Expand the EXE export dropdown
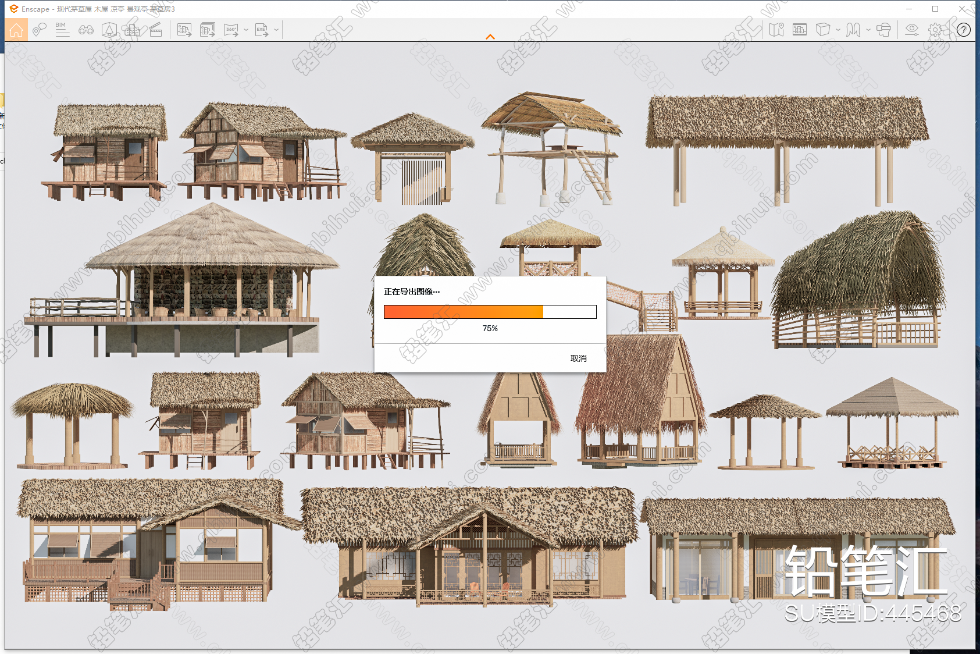The height and width of the screenshot is (654, 980). (x=276, y=30)
